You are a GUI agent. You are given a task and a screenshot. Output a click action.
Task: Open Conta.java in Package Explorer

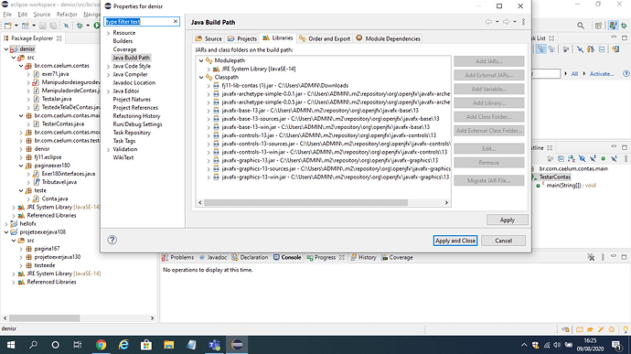pos(55,198)
